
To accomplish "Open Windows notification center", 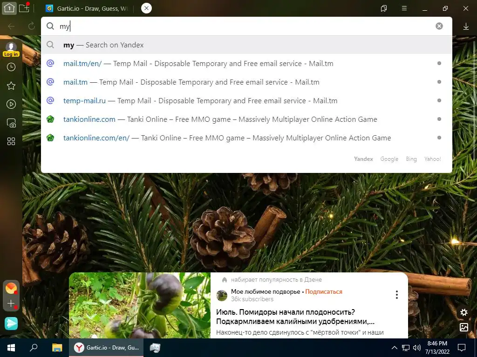I will click(462, 348).
